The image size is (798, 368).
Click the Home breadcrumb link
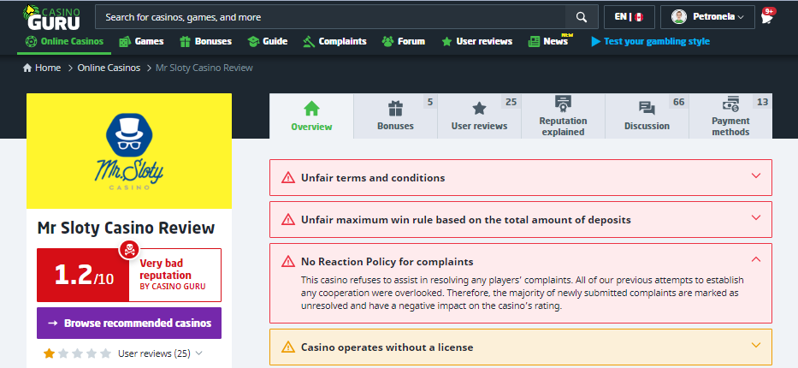coord(42,68)
